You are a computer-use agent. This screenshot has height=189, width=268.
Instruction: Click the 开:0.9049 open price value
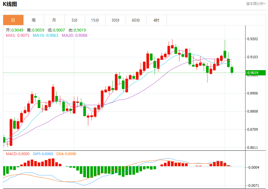15,30
